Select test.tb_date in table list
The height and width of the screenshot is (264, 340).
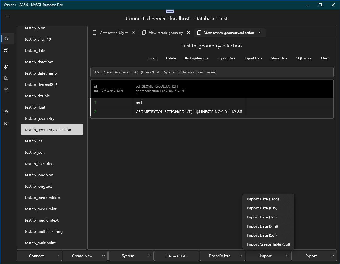(x=52, y=51)
